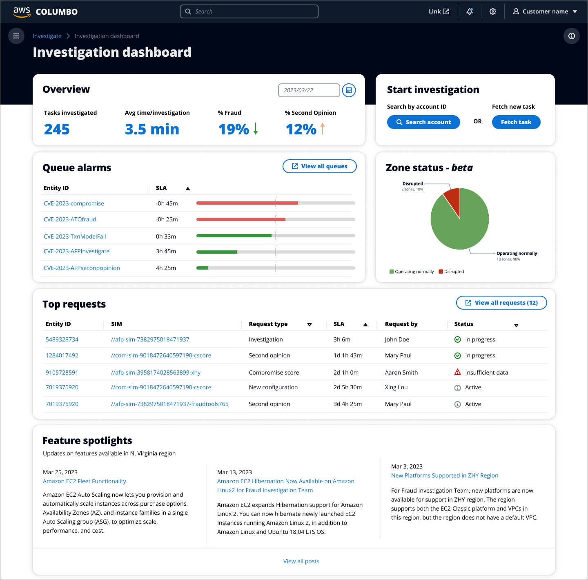Open Amazon EC2 Hibernation post link
This screenshot has height=580, width=588.
(x=286, y=486)
